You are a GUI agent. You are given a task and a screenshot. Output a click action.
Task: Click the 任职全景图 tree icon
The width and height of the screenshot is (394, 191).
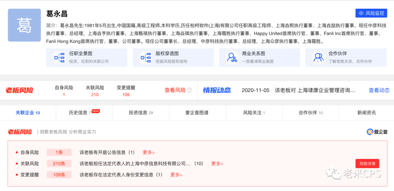[59, 57]
